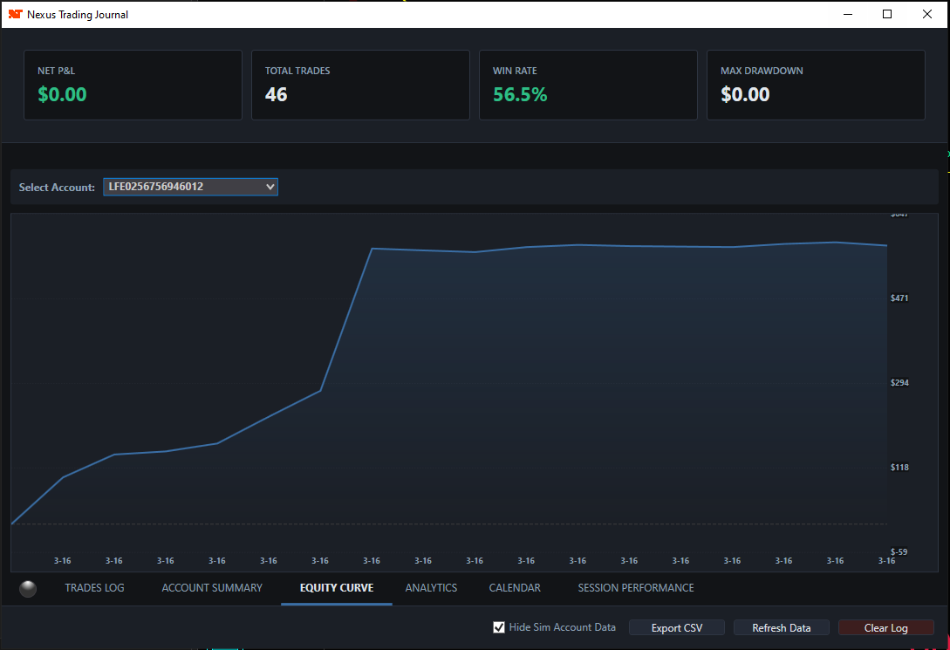Image resolution: width=950 pixels, height=650 pixels.
Task: Select the WIN RATE stat card
Action: [x=588, y=85]
